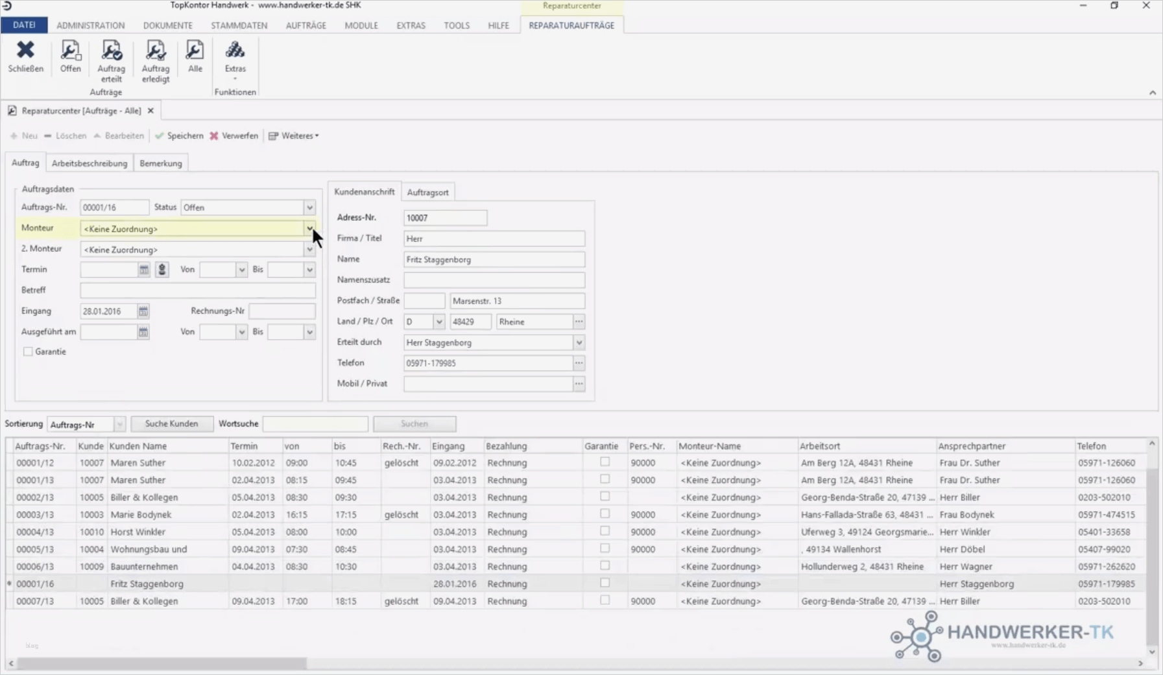
Task: Click into the Namenszusatz input field
Action: pyautogui.click(x=494, y=280)
